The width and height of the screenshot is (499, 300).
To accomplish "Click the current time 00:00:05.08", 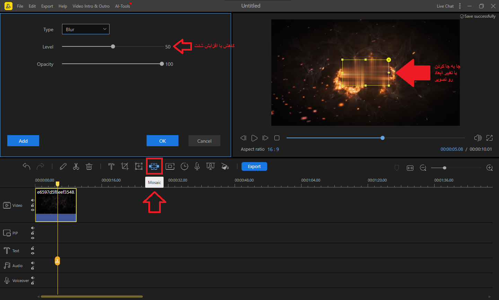I will tap(452, 149).
